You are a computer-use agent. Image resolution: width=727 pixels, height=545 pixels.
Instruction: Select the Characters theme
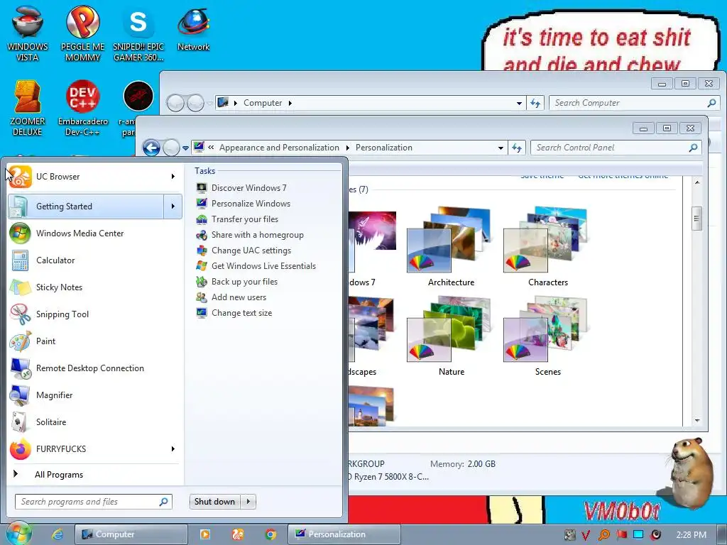pos(547,247)
